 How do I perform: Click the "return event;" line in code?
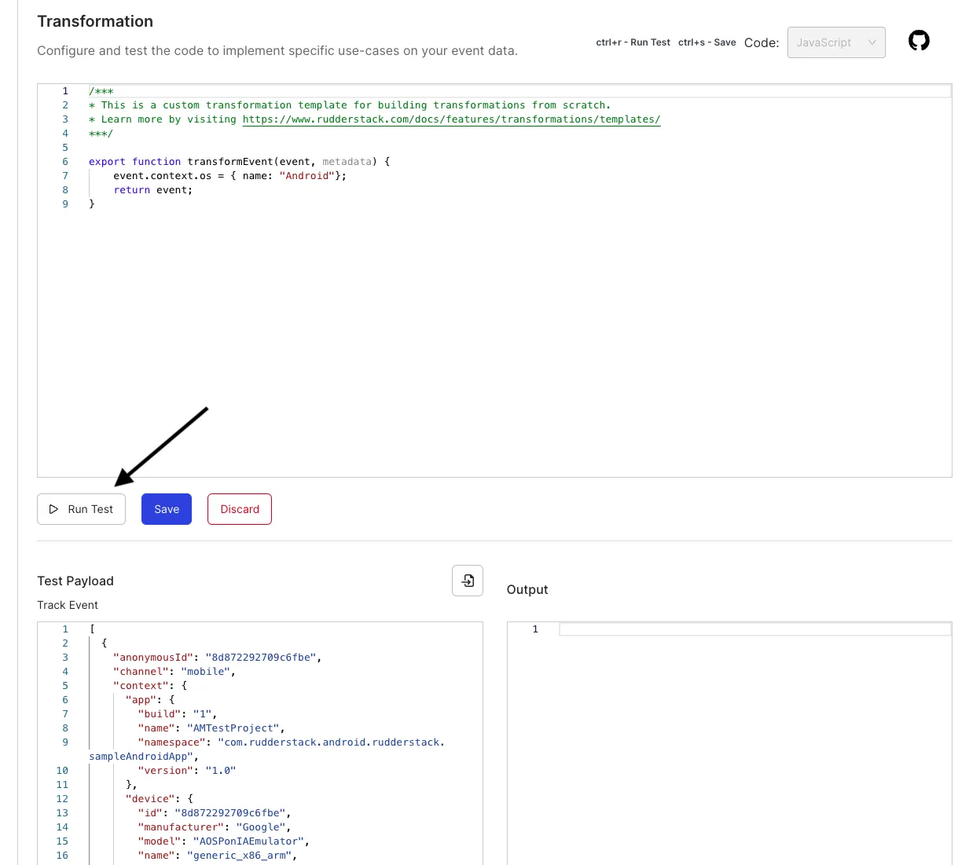coord(153,190)
